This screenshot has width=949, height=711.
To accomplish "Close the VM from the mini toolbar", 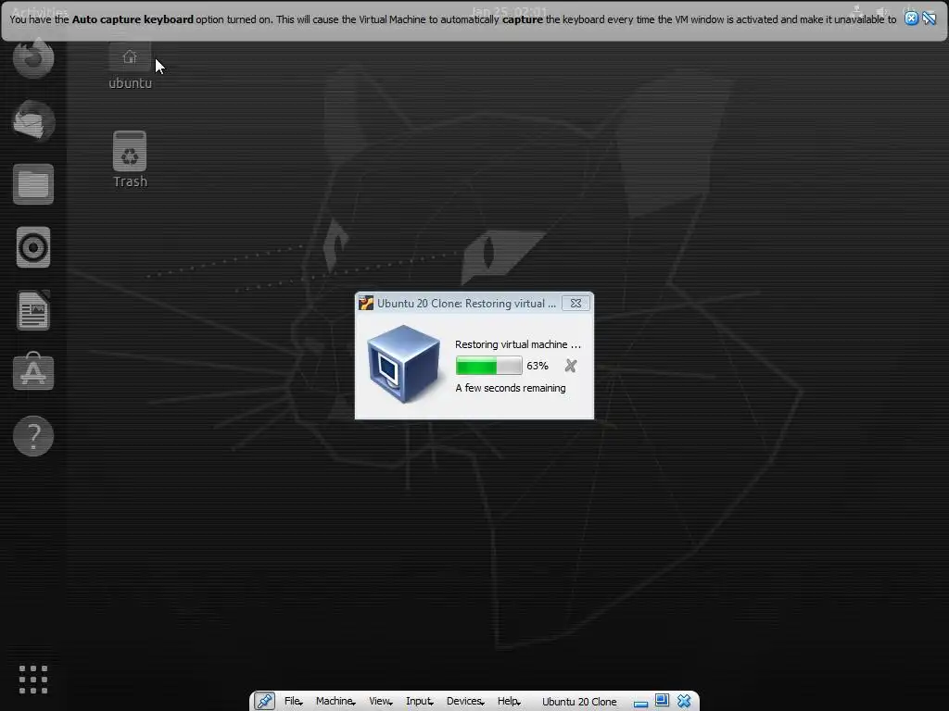I will (684, 701).
